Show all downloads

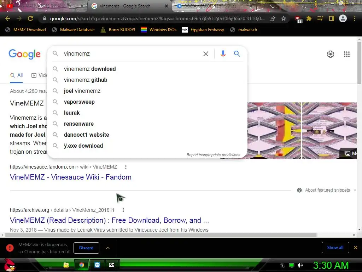point(335,248)
